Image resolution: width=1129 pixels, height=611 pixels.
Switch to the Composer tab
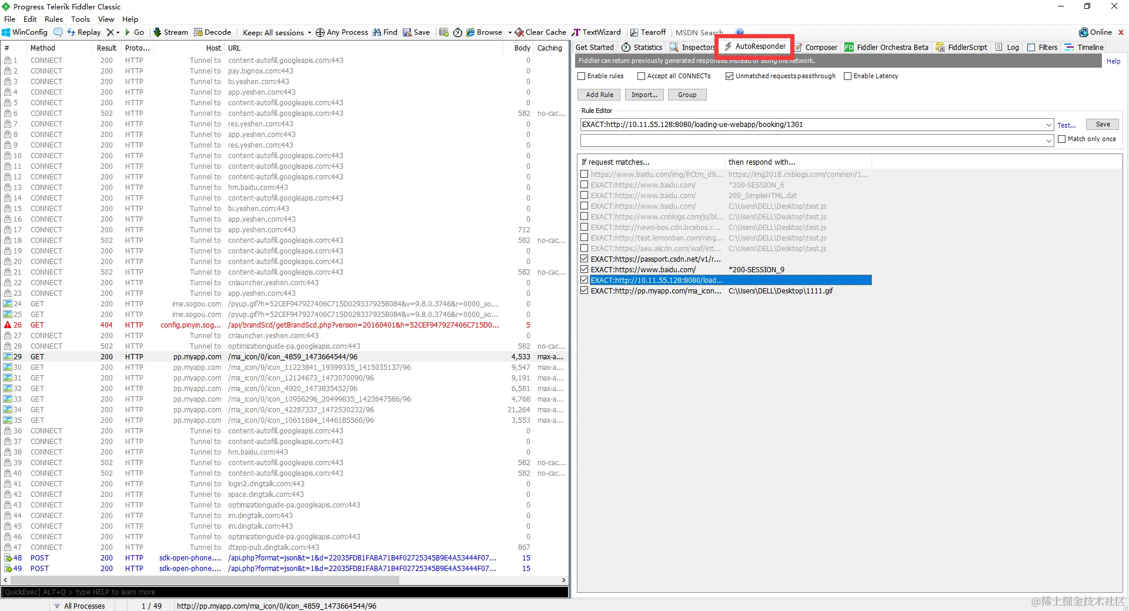(x=816, y=47)
